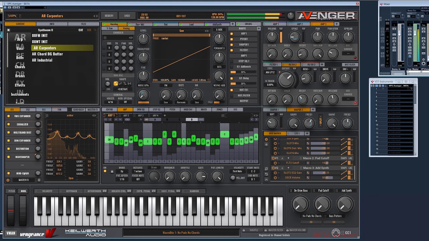Toggle the STEP SQ.1 route checkbox
This screenshot has width=429, height=241.
[232, 61]
